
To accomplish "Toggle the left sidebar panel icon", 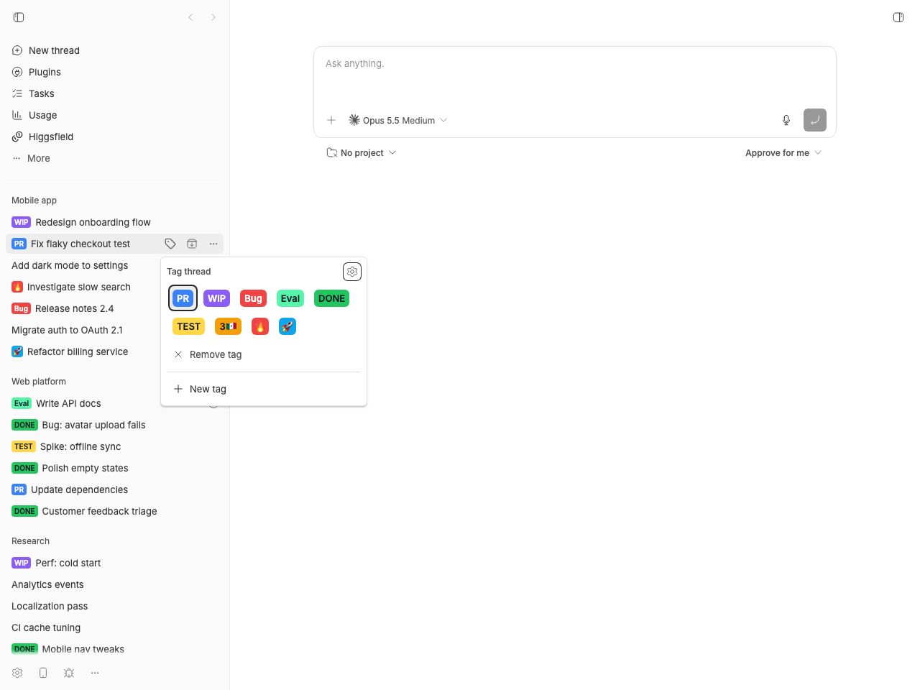I will pos(19,17).
